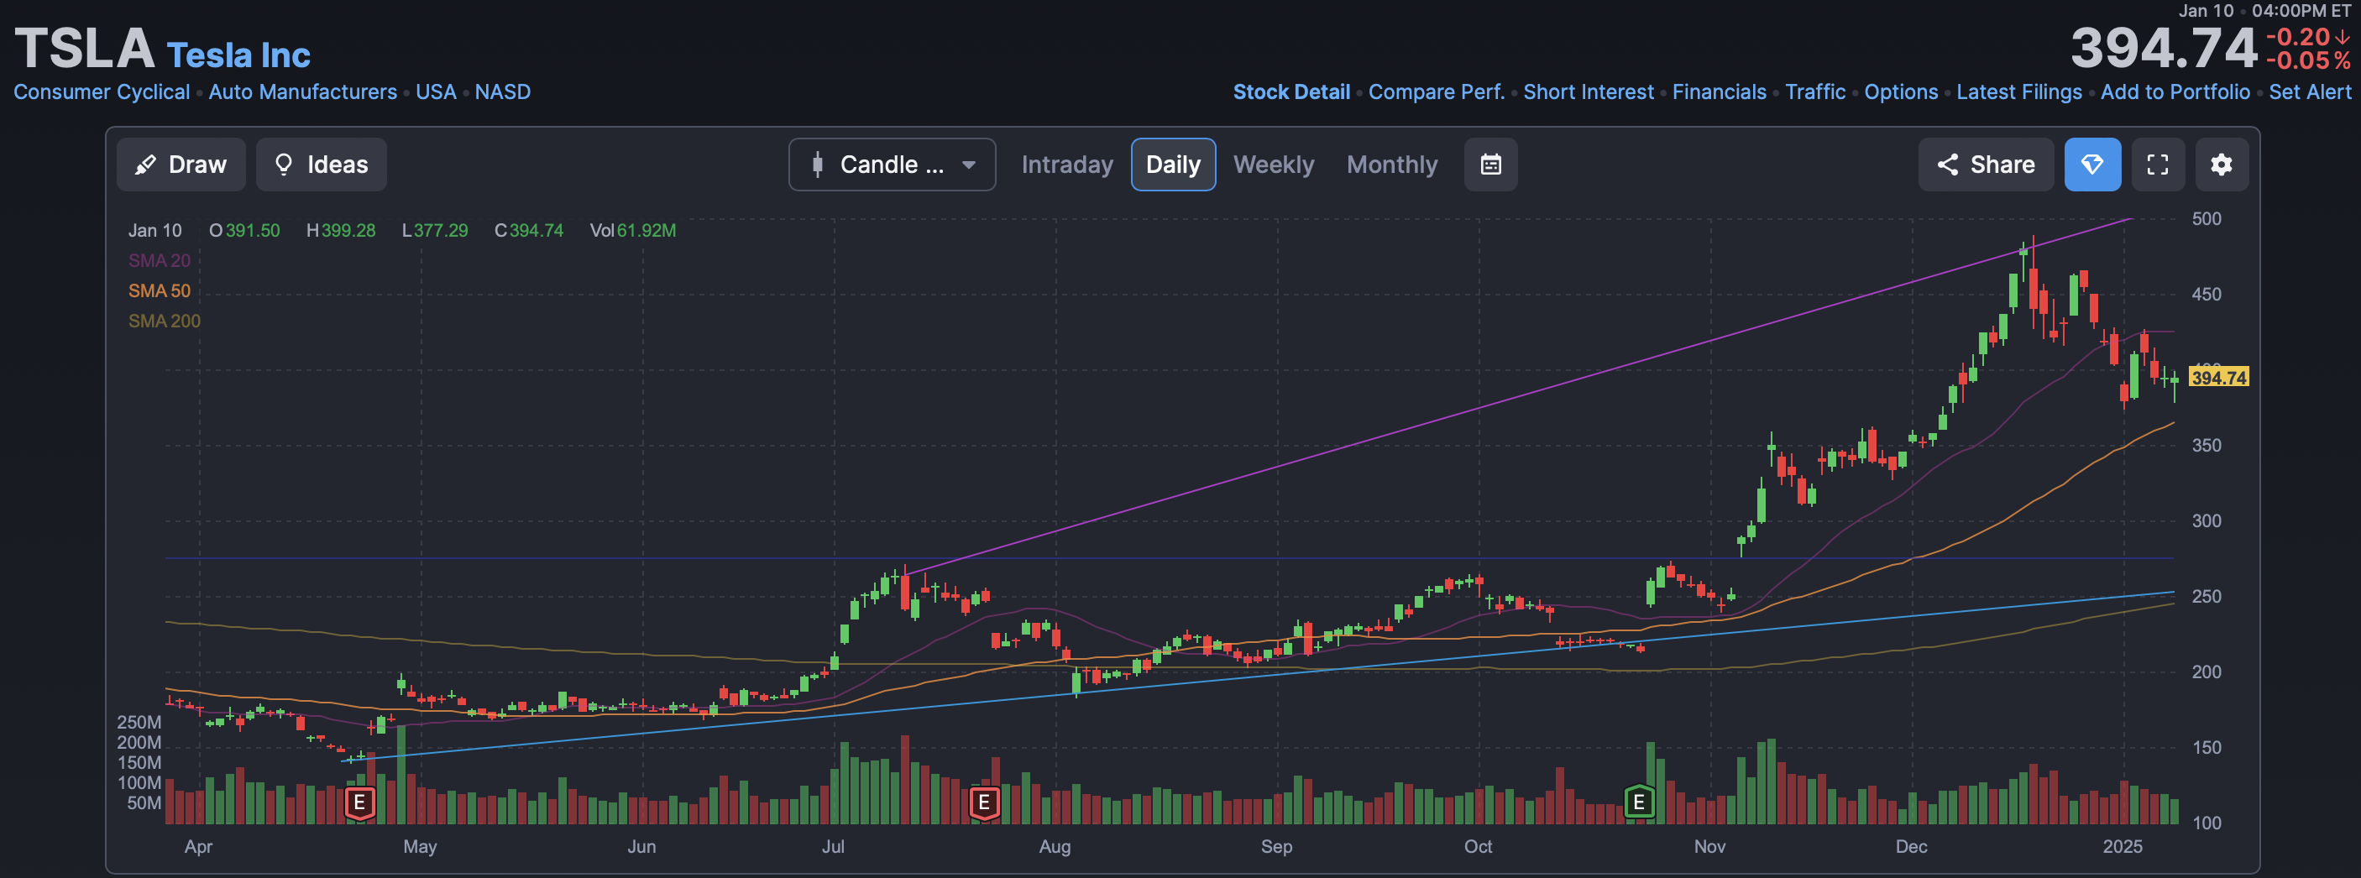Open the date range calendar icon
Image resolution: width=2361 pixels, height=878 pixels.
point(1490,165)
